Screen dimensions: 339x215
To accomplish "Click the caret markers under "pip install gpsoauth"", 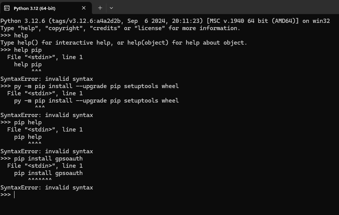I will click(40, 180).
